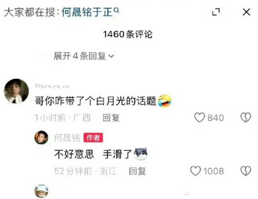Search the trending term 何晟铭于正

[x=87, y=12]
